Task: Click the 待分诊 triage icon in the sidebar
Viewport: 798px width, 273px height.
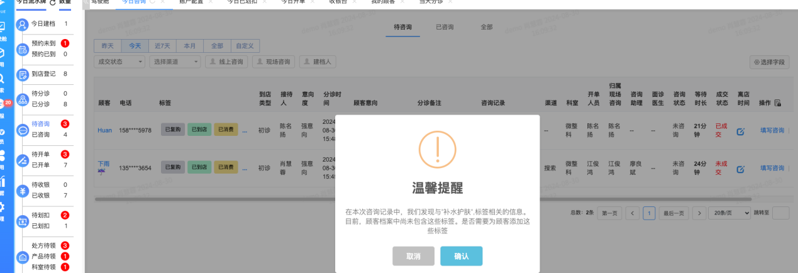Action: [23, 99]
